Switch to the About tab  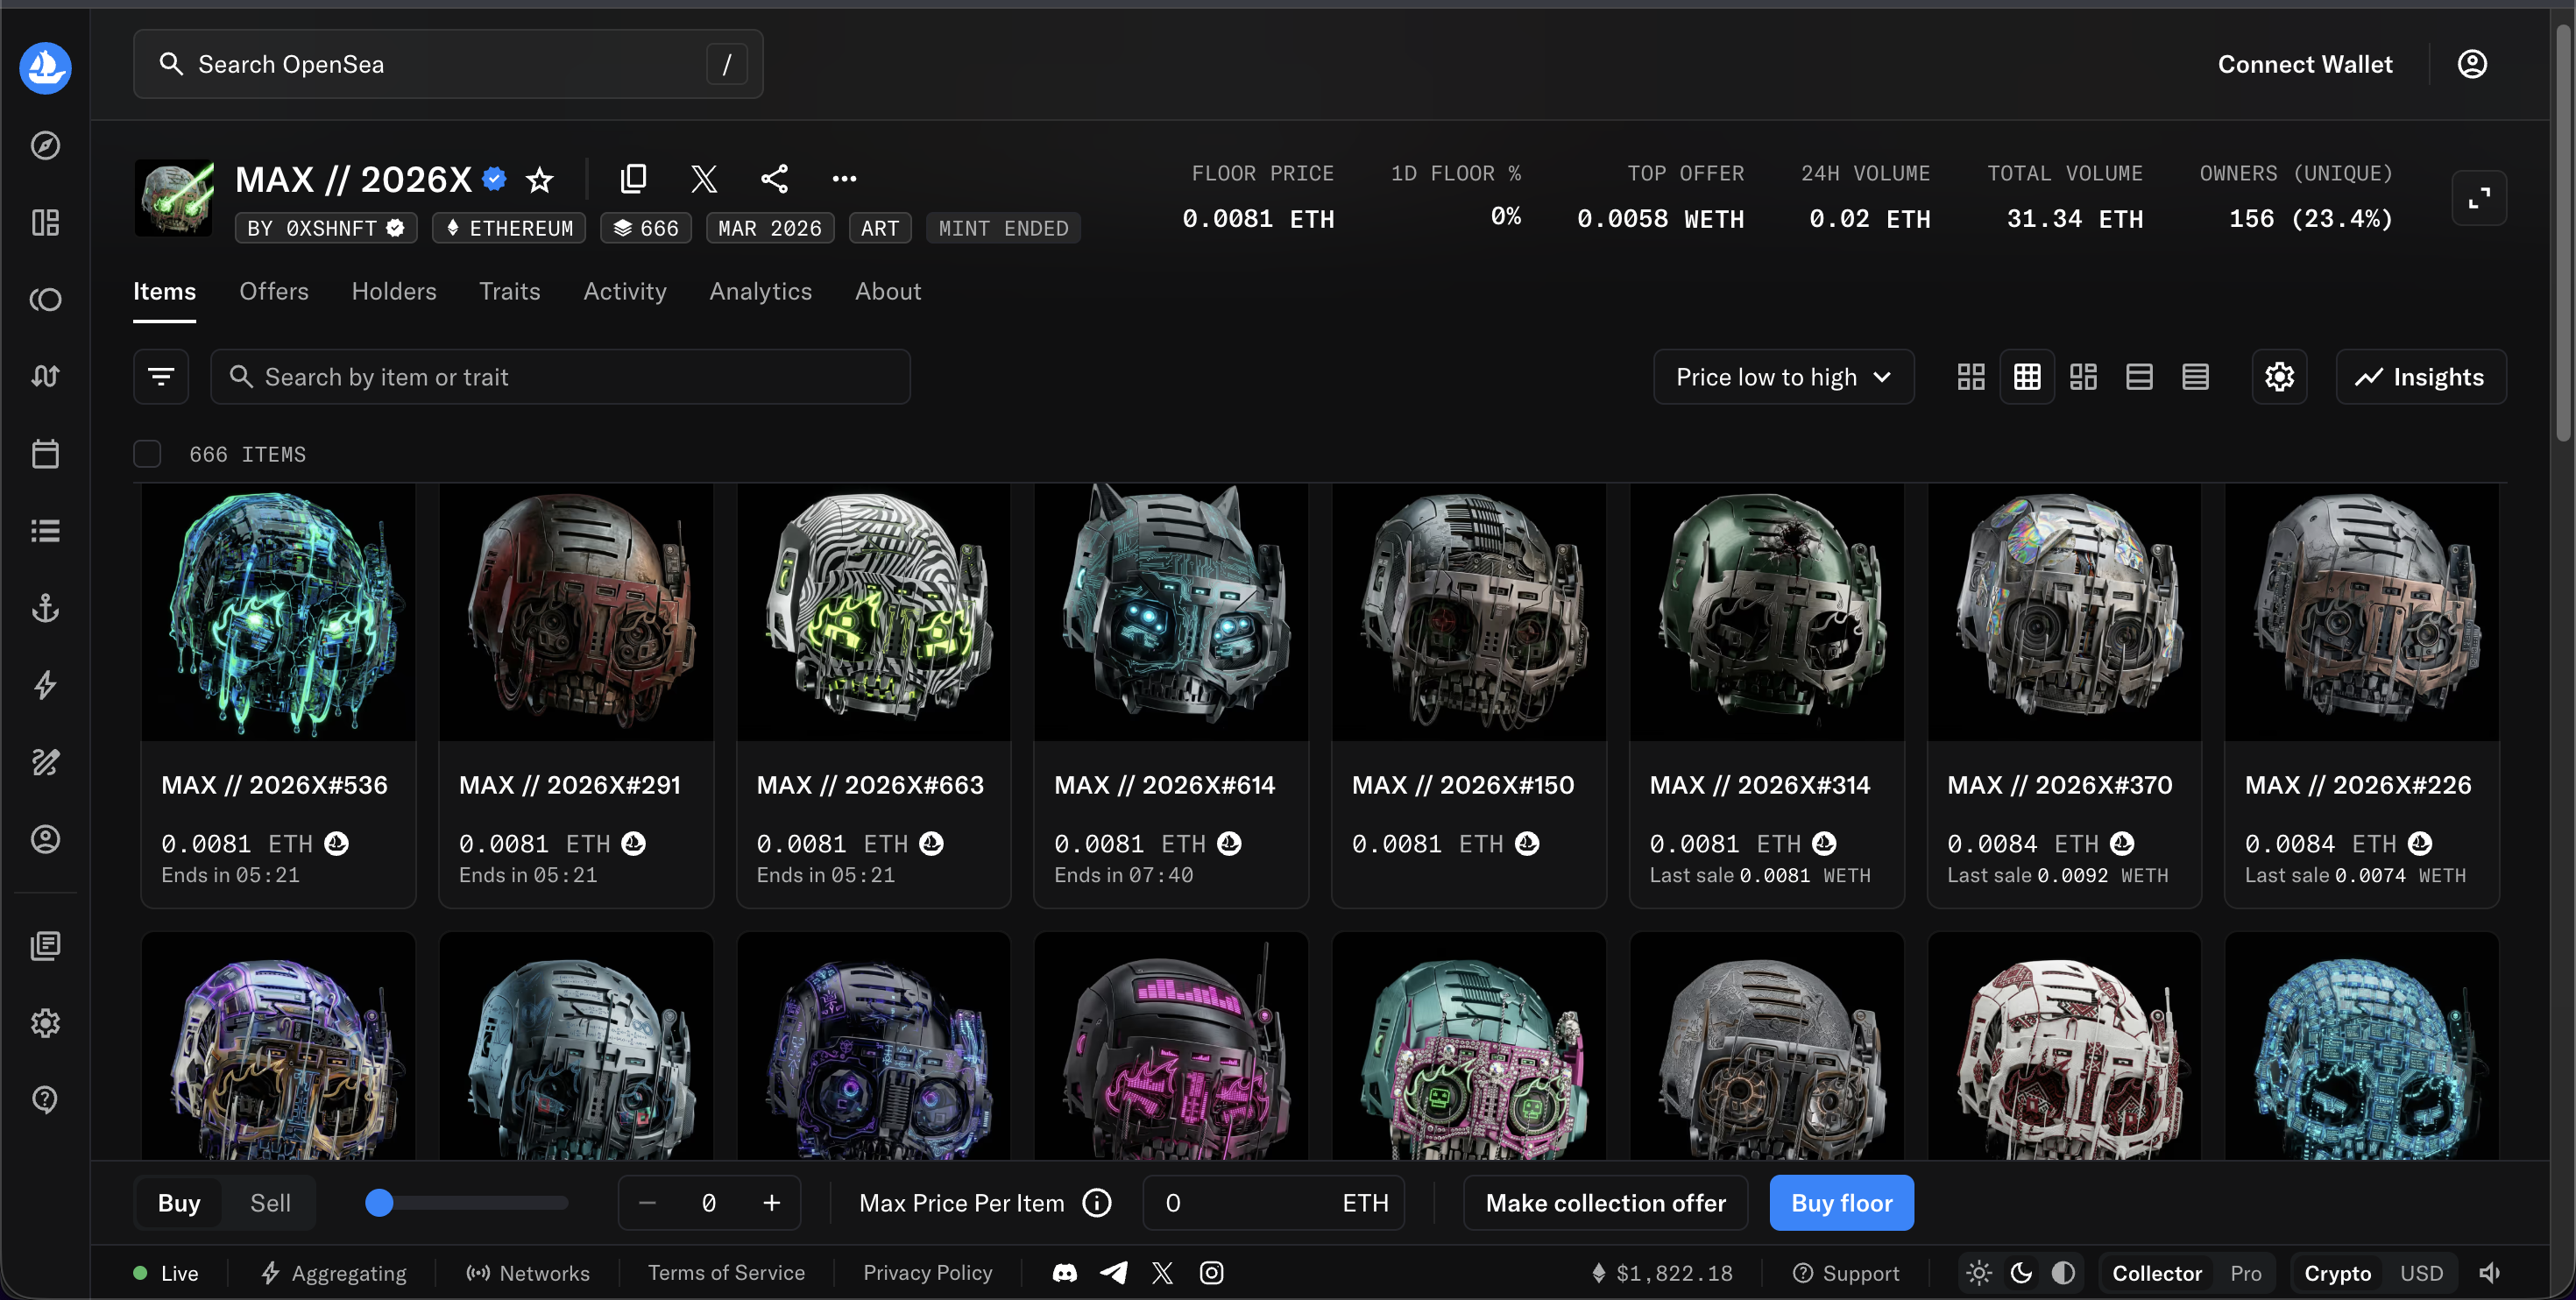[x=888, y=291]
